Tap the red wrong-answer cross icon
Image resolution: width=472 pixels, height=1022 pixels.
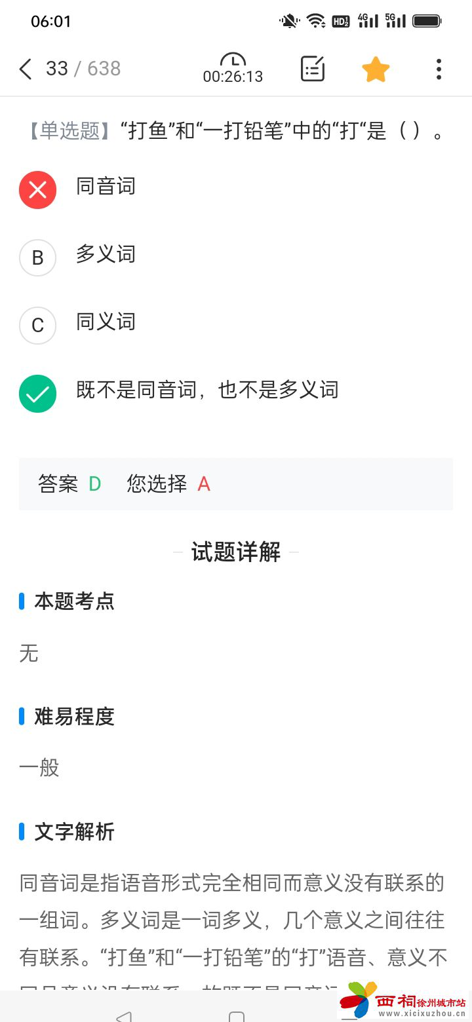click(37, 190)
